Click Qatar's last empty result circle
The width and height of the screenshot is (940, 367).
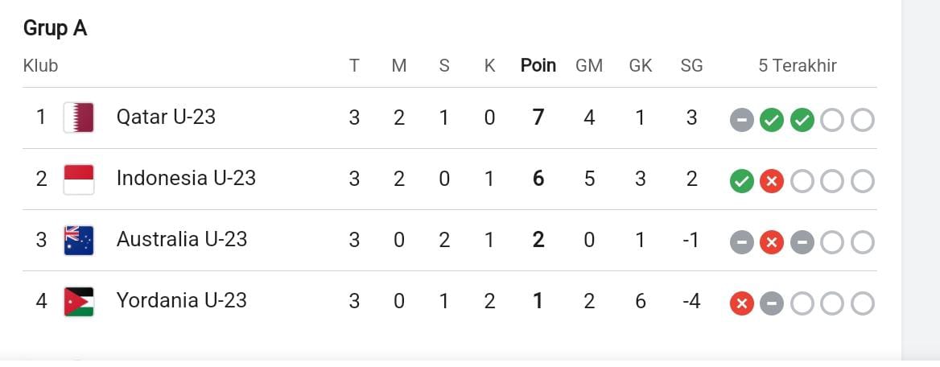[x=862, y=121]
